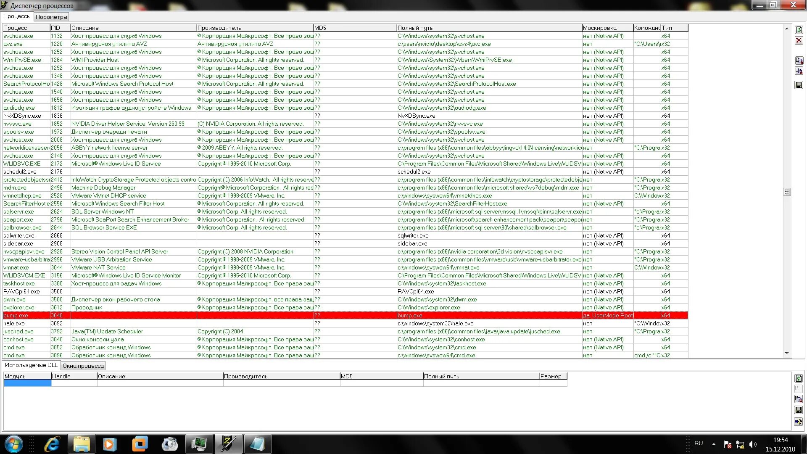Screen dimensions: 807x454
Task: Switch to the Параметры tab
Action: (x=51, y=17)
